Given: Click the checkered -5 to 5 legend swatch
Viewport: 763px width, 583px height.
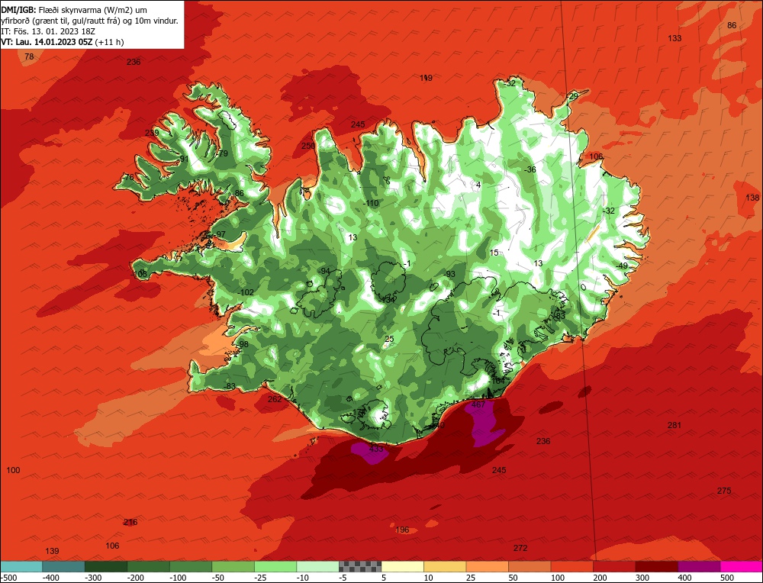Looking at the screenshot, I should [360, 566].
